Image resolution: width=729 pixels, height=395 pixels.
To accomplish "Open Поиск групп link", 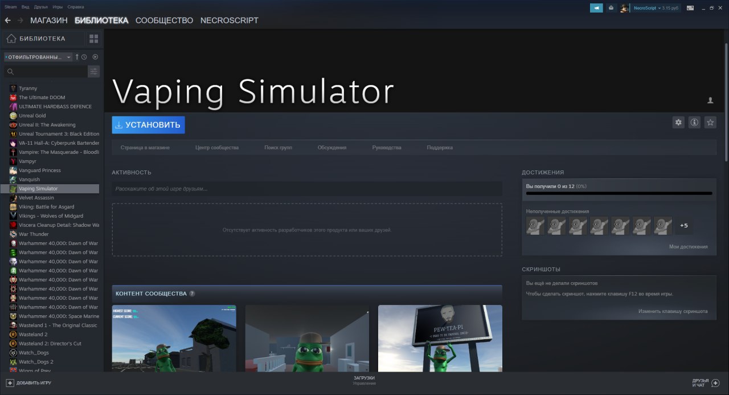I will 279,148.
